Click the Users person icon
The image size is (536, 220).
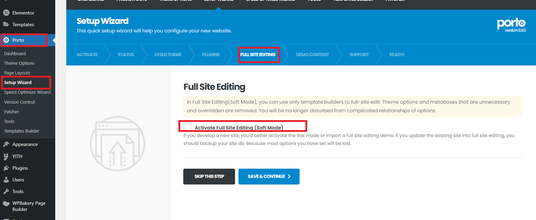(x=6, y=180)
